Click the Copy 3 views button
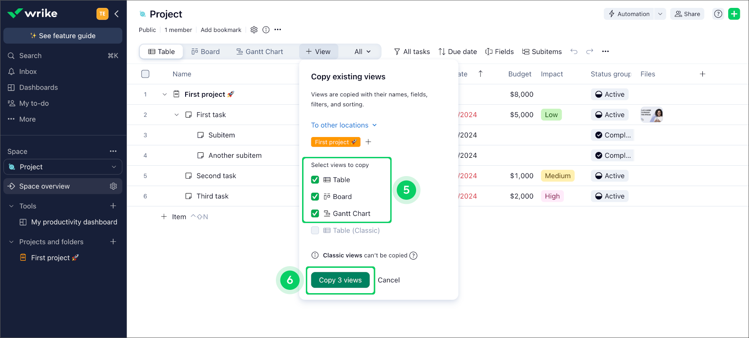This screenshot has width=749, height=338. point(340,280)
